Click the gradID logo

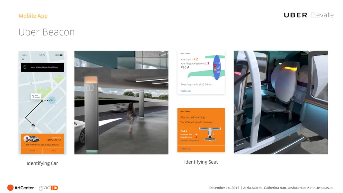click(x=49, y=188)
